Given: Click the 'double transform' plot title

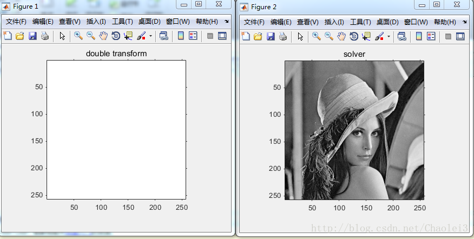Looking at the screenshot, I should point(116,54).
